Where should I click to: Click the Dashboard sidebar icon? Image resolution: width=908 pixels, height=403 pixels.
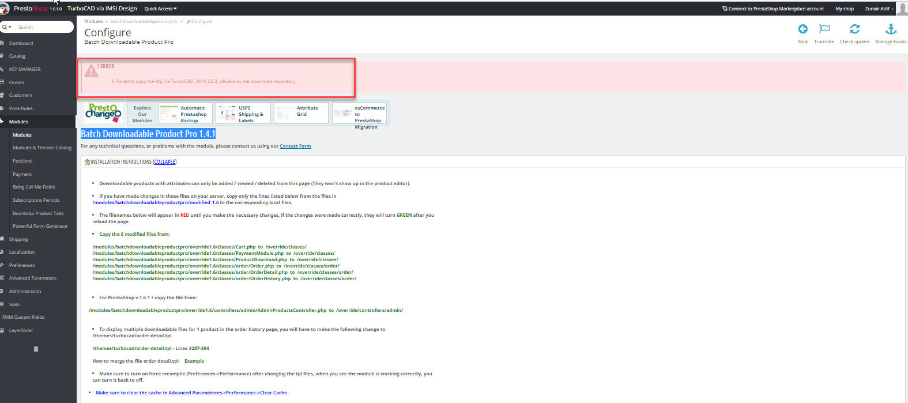(2, 43)
